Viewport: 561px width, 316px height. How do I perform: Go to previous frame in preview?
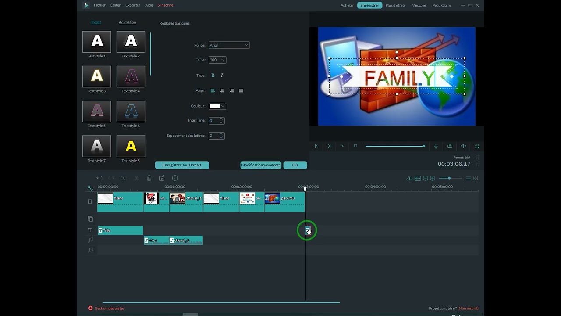click(x=316, y=146)
